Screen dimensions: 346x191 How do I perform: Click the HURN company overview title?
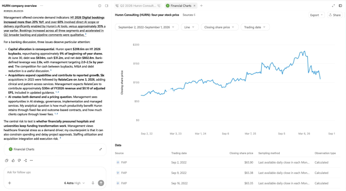point(19,6)
